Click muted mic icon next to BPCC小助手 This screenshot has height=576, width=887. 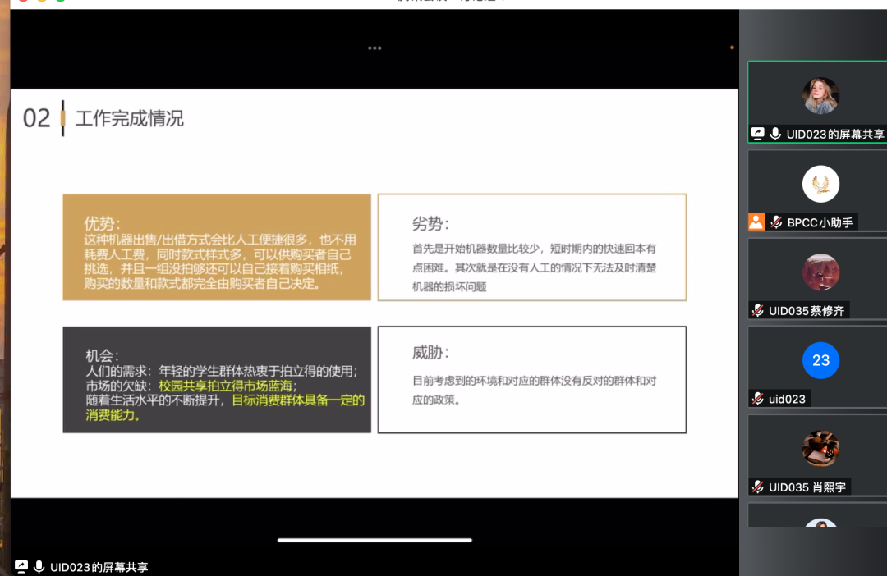pyautogui.click(x=776, y=222)
